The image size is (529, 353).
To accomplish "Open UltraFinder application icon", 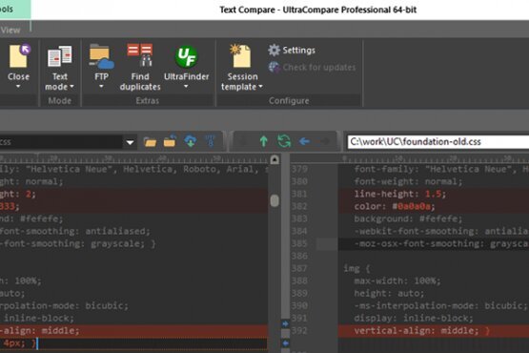I will (186, 56).
